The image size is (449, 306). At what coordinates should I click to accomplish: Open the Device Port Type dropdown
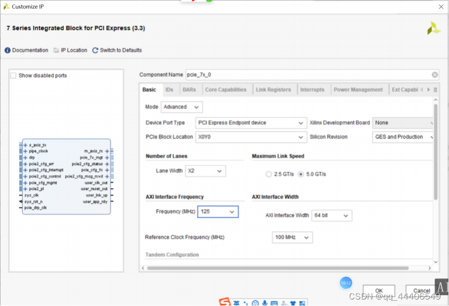click(251, 123)
